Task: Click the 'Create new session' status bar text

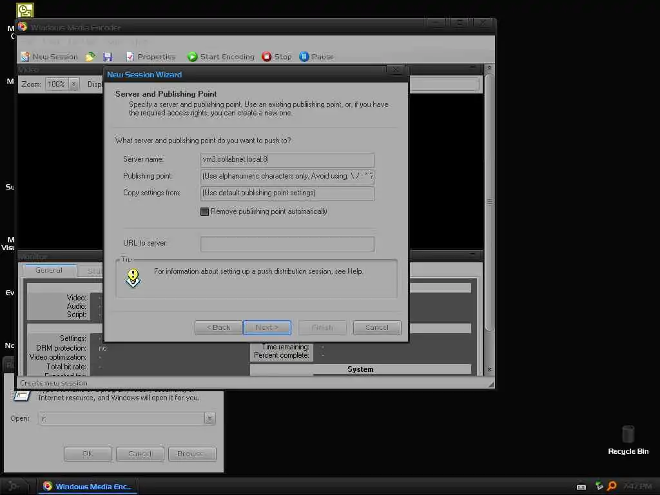Action: tap(54, 383)
